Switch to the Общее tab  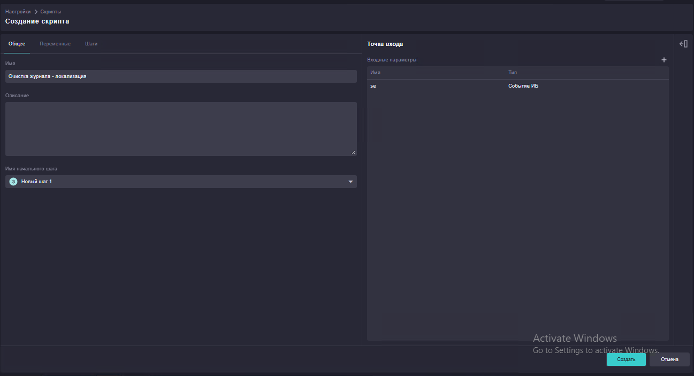(17, 44)
